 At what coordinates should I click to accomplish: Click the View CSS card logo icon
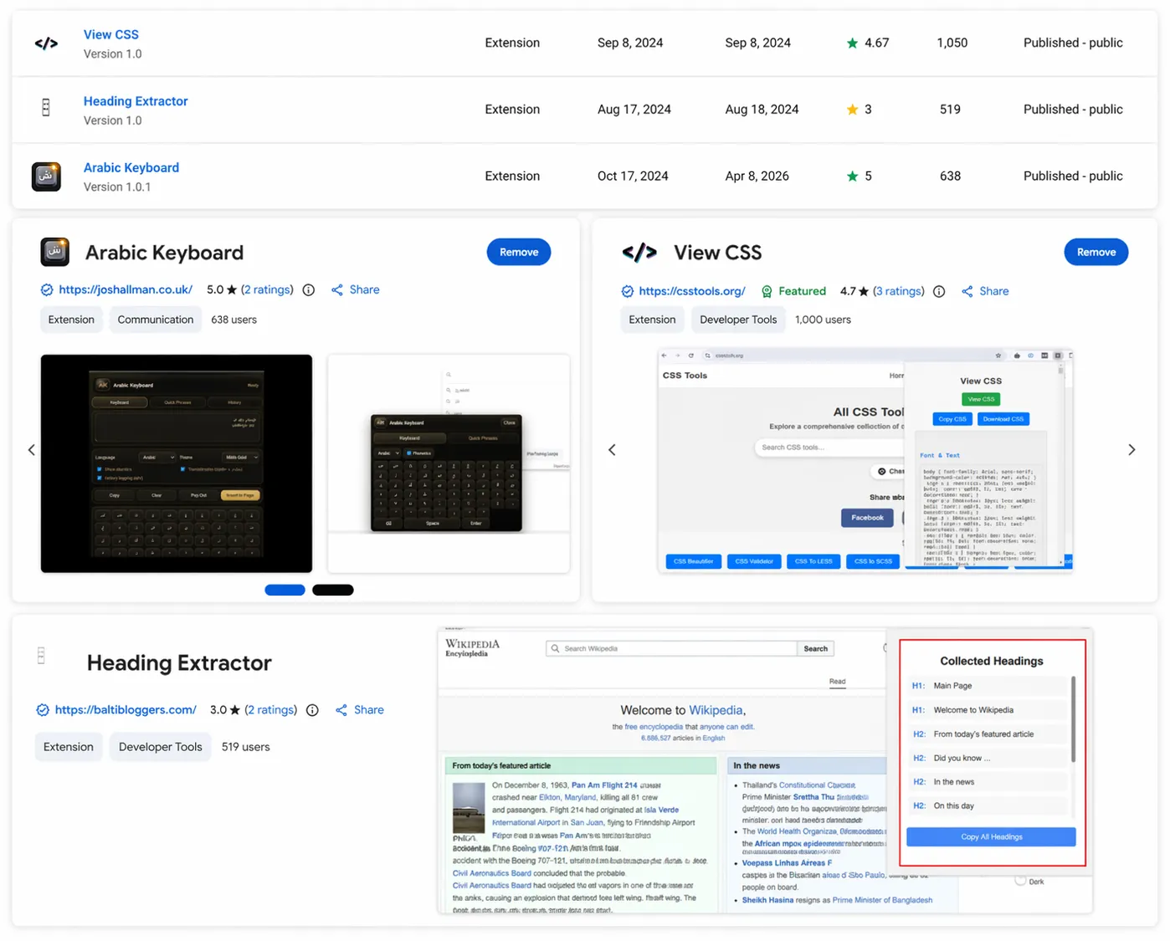pos(639,253)
